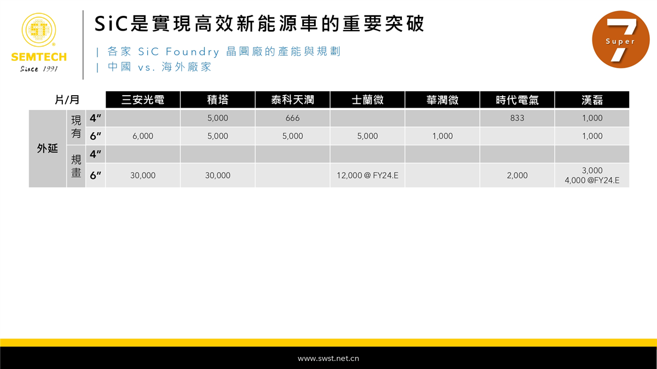Click the "12,000 @ FY24.E" cell
The width and height of the screenshot is (657, 369).
(x=367, y=175)
